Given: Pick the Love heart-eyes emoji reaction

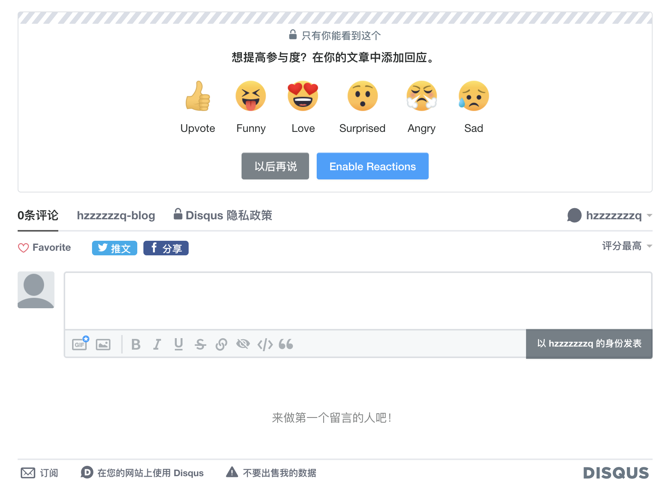Looking at the screenshot, I should click(303, 96).
